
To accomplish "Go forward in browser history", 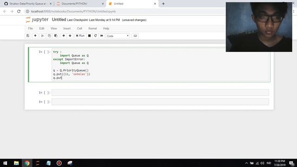I will [12, 11].
